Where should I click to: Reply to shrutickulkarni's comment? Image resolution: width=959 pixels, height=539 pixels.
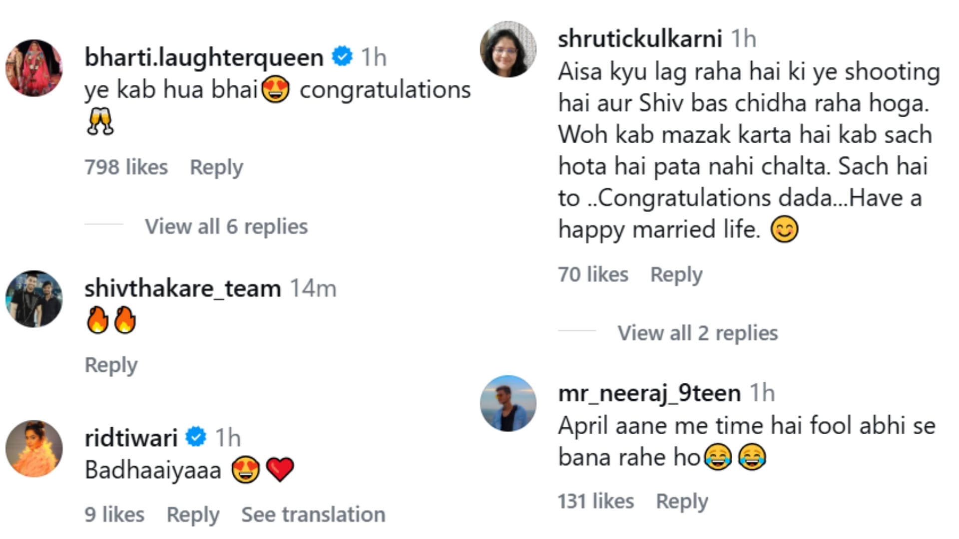(676, 274)
